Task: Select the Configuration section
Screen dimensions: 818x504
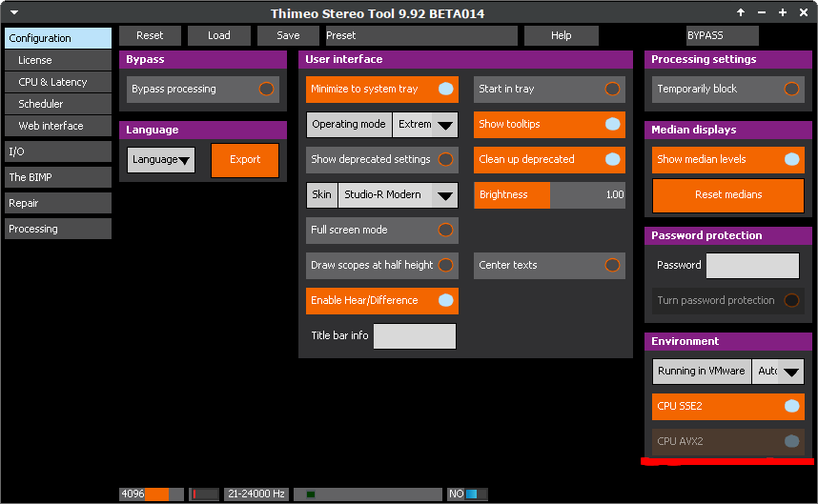Action: tap(58, 38)
